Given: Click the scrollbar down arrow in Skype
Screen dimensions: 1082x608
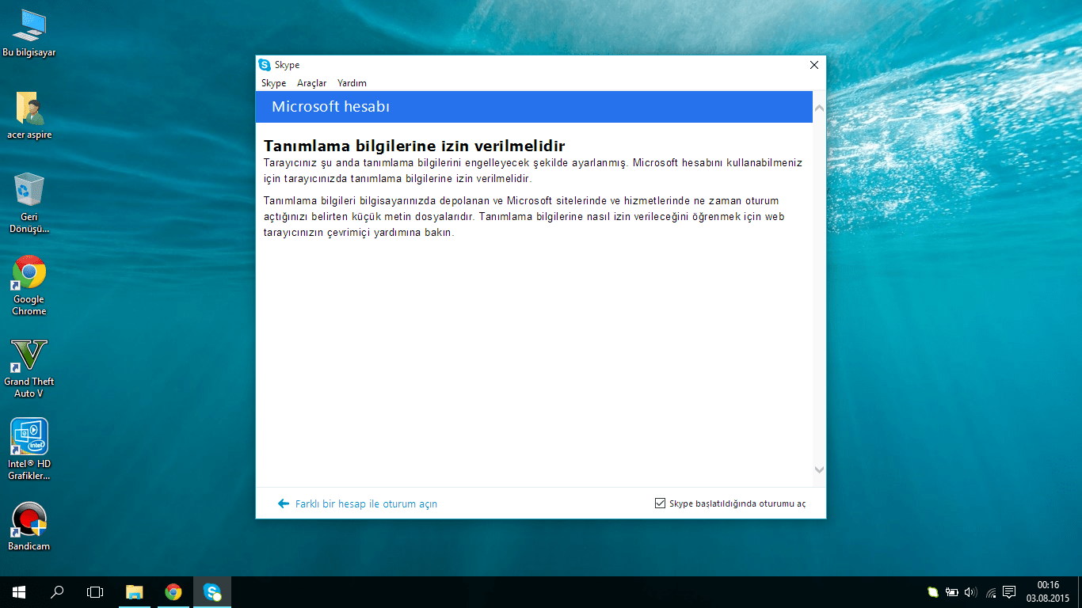Looking at the screenshot, I should pos(819,469).
